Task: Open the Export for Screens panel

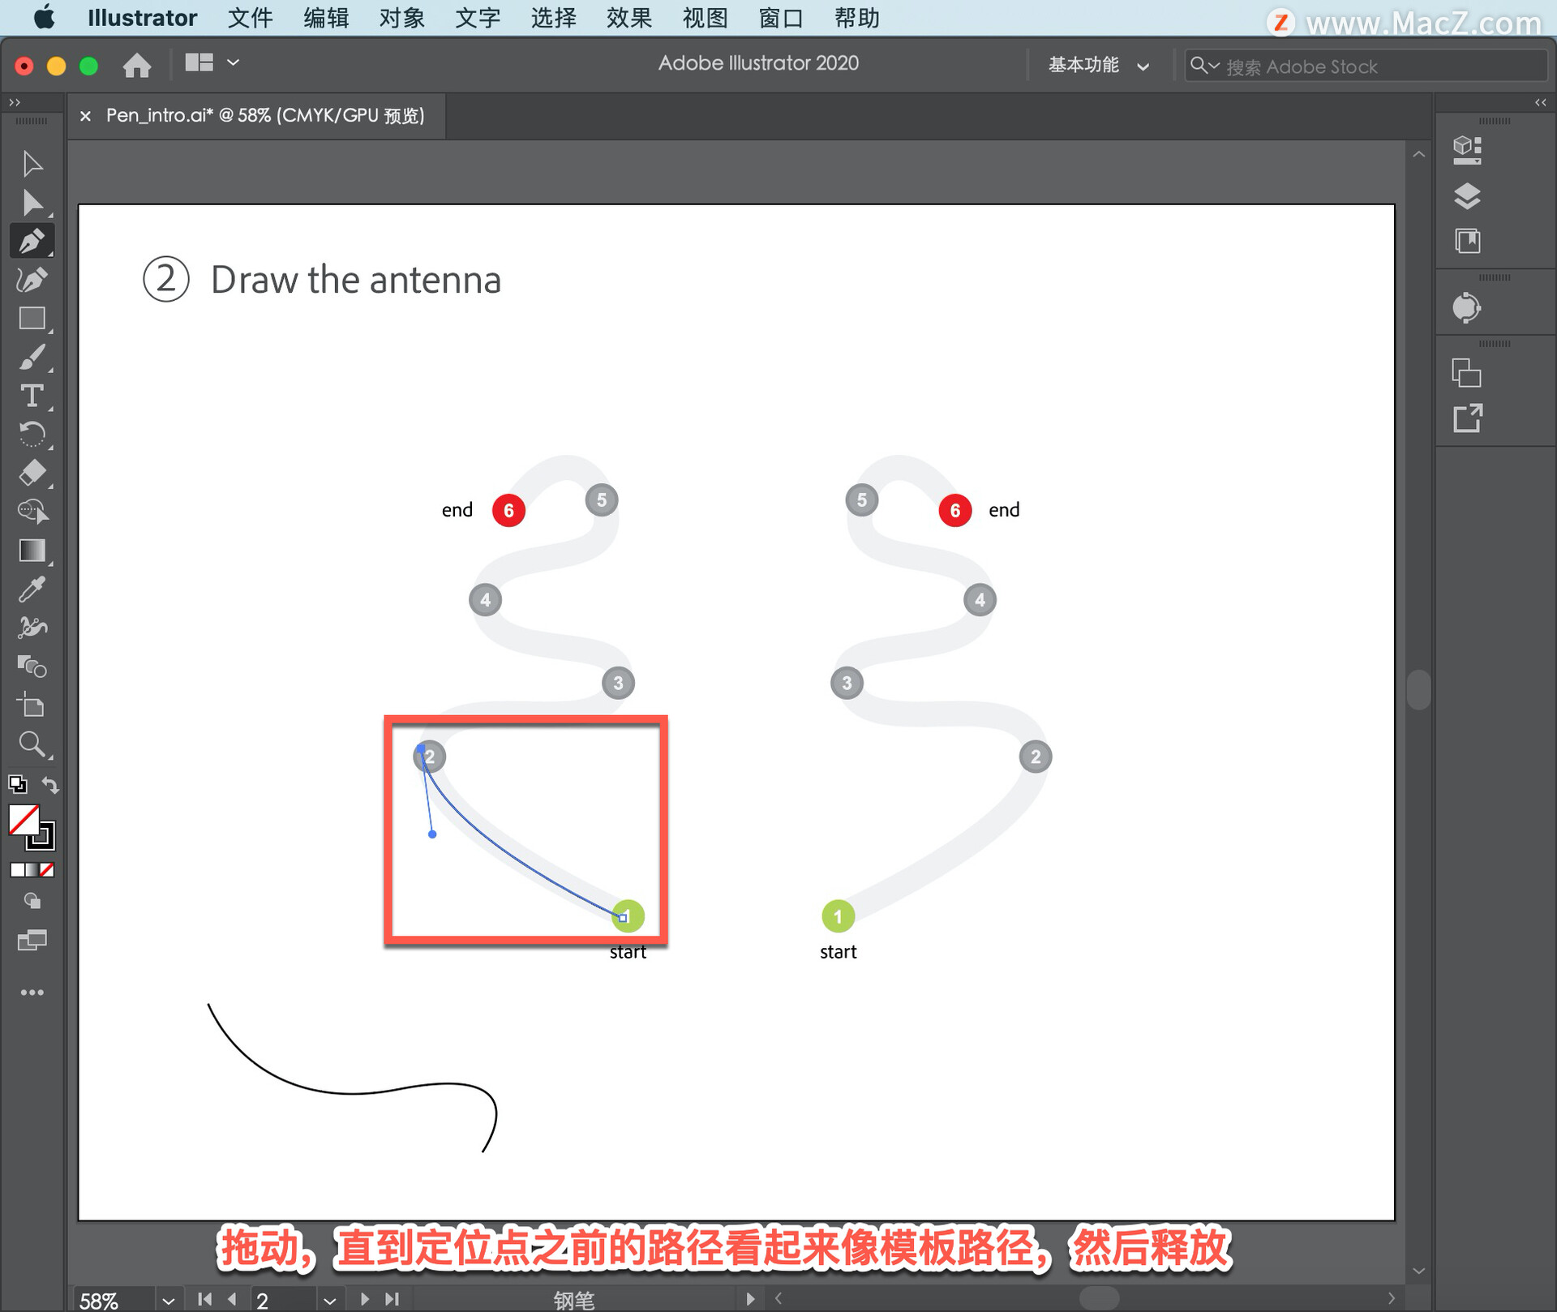Action: (1466, 418)
